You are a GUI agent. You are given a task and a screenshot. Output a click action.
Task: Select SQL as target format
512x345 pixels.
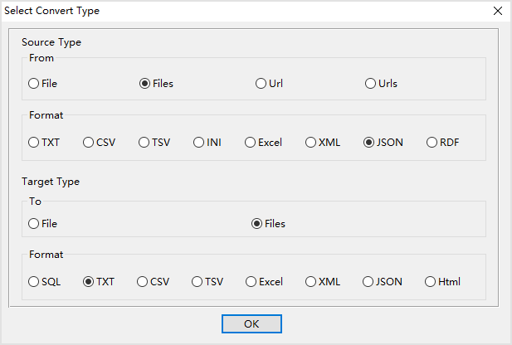pos(34,282)
